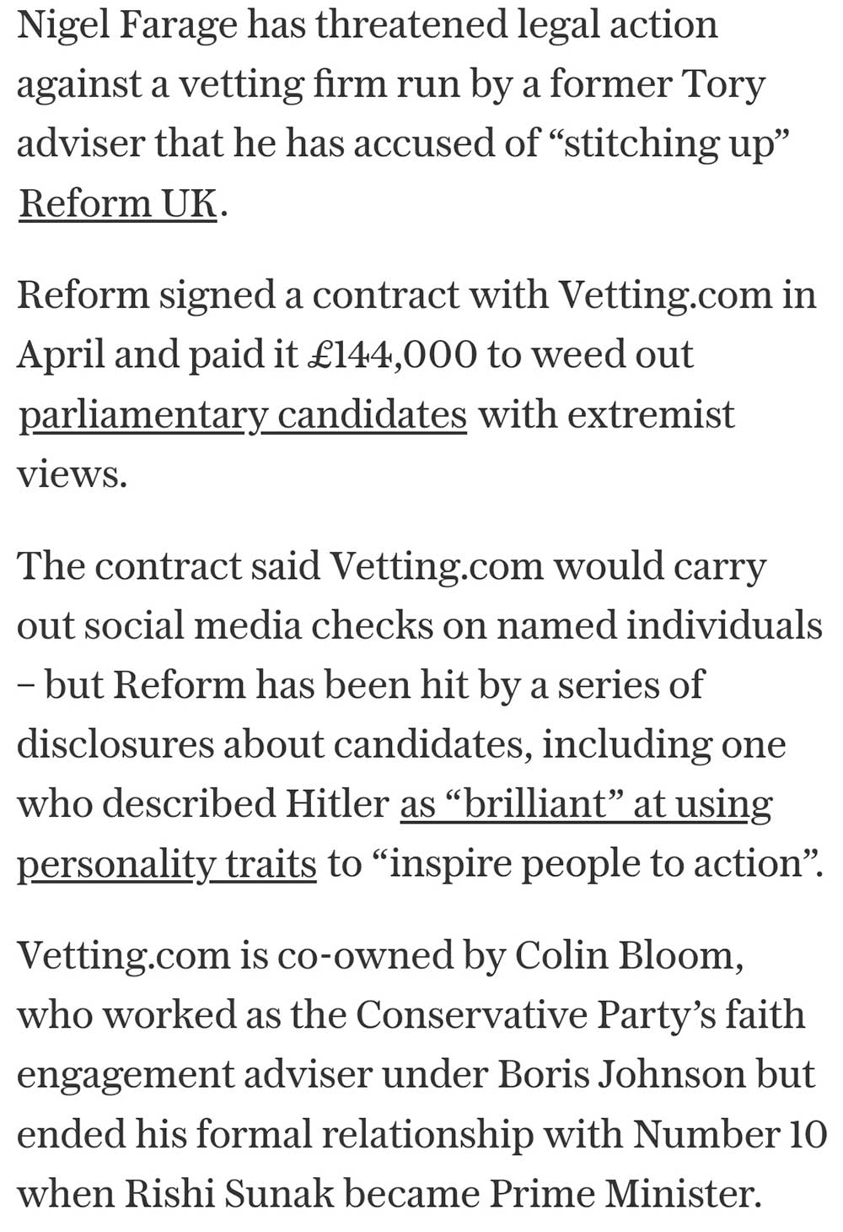This screenshot has height=1232, width=843.
Task: Click the name "Nigel Farage"
Action: (x=127, y=24)
